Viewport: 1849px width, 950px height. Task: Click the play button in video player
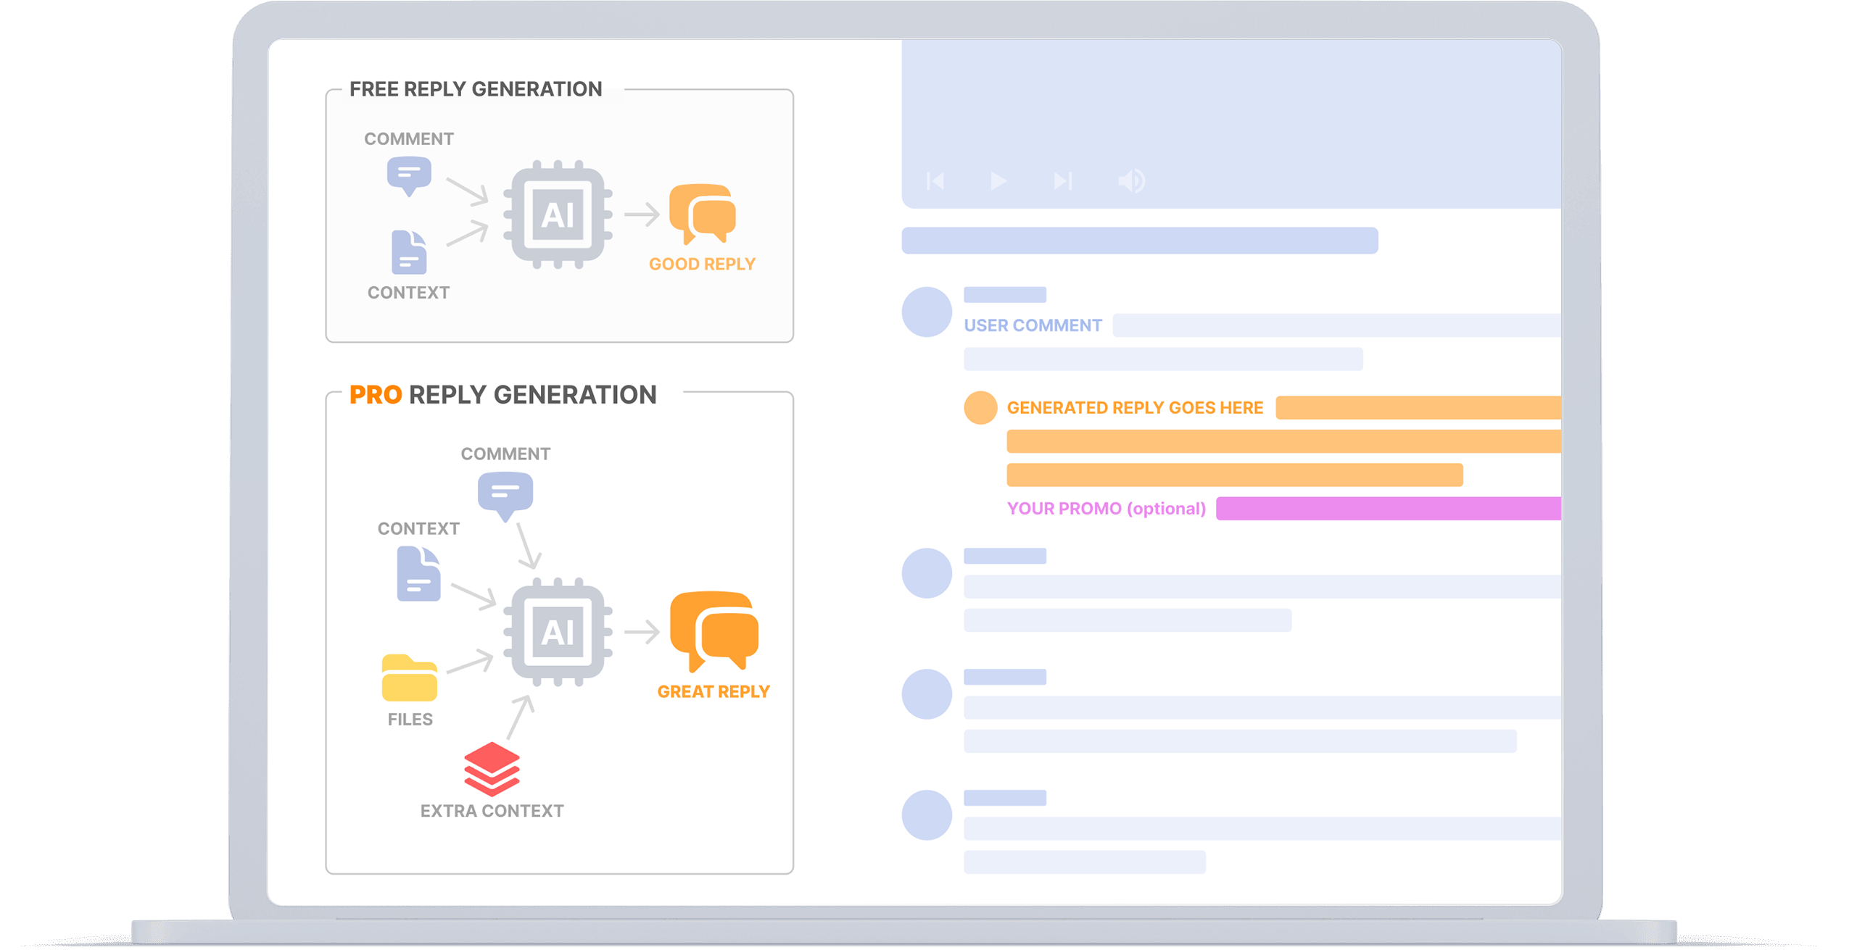998,180
